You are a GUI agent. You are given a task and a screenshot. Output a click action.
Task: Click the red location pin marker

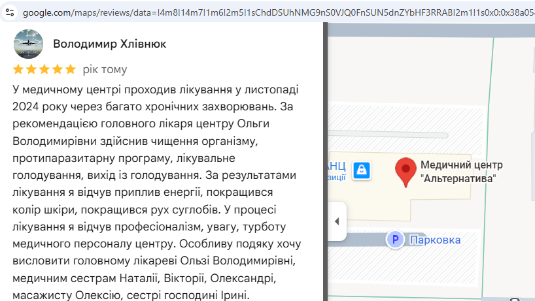click(x=406, y=172)
